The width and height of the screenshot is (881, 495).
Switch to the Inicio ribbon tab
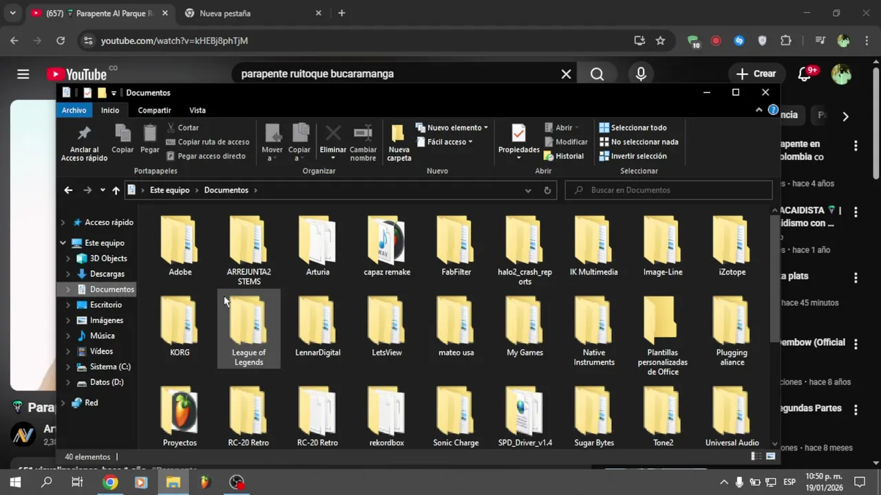pyautogui.click(x=110, y=110)
